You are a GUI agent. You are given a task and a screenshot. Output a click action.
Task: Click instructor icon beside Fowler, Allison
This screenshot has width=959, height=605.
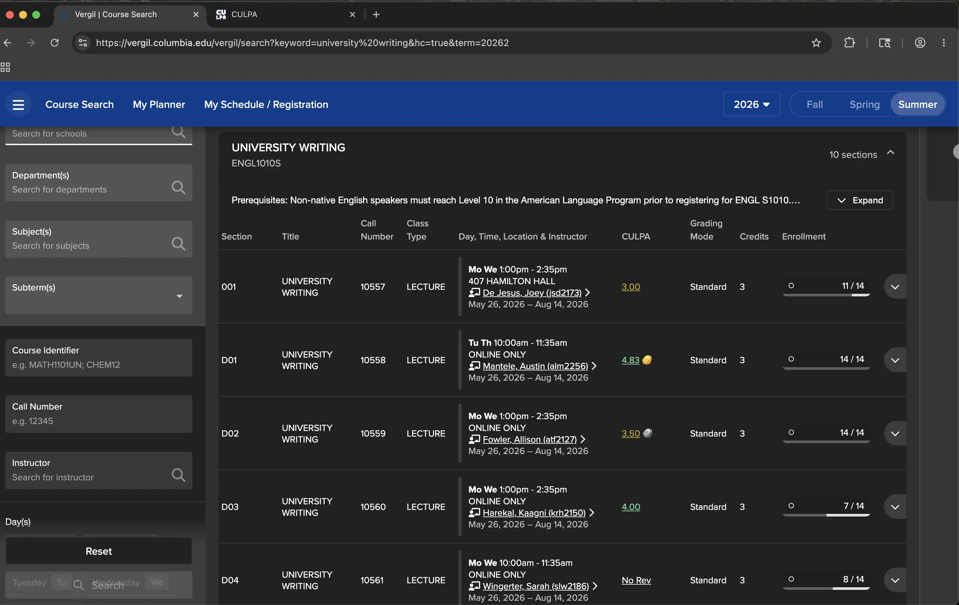(474, 439)
